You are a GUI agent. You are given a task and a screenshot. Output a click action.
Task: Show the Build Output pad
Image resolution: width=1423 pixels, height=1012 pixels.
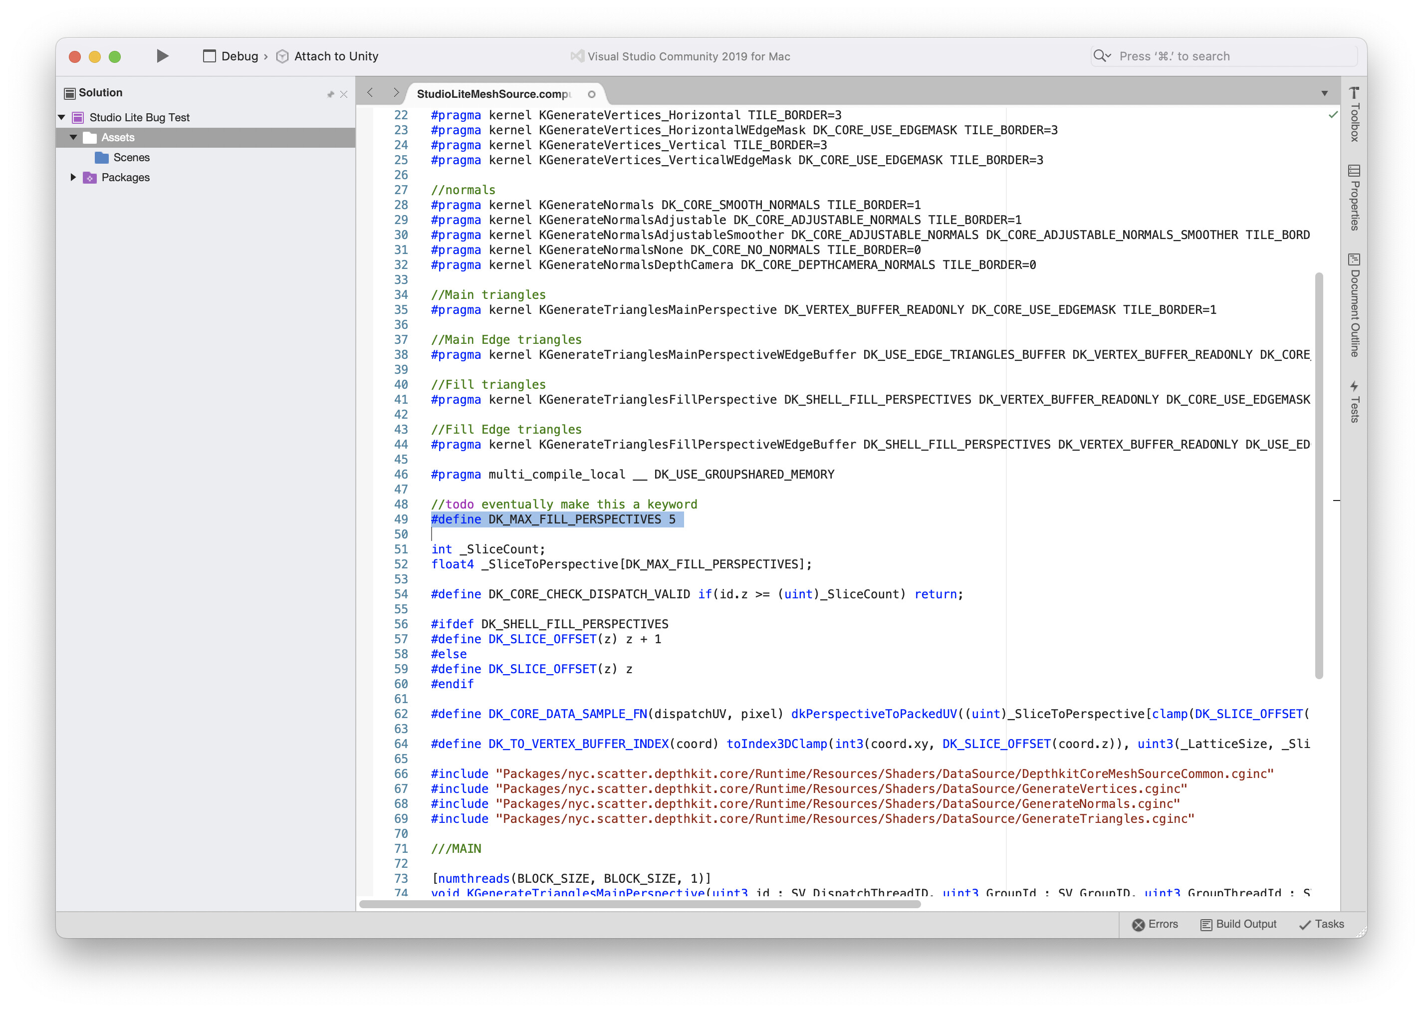click(x=1238, y=924)
